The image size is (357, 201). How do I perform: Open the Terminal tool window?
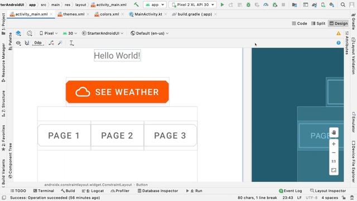point(44,191)
